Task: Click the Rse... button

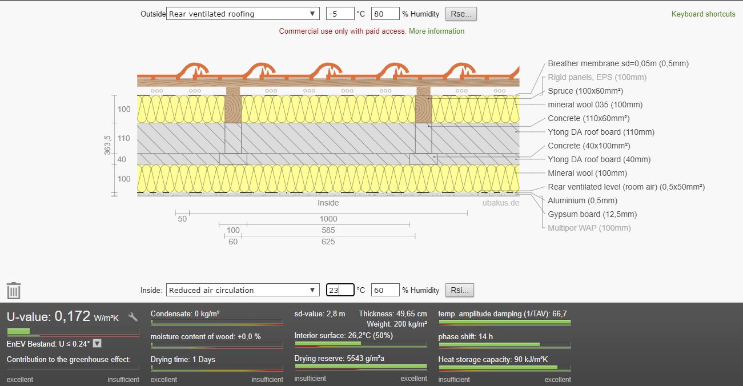Action: (460, 14)
